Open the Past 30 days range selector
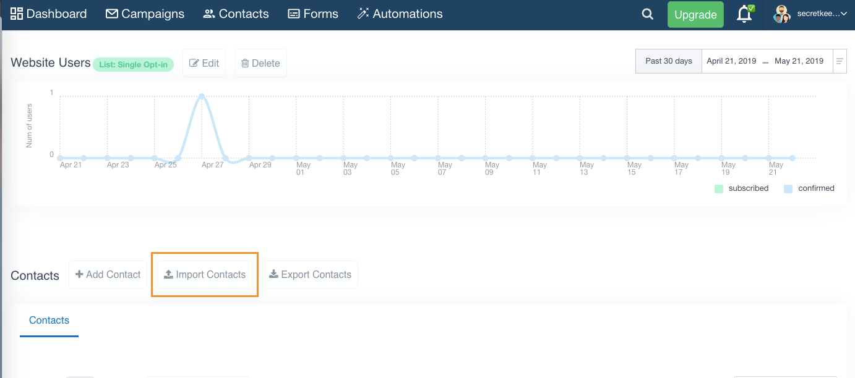Image resolution: width=855 pixels, height=378 pixels. pos(668,61)
